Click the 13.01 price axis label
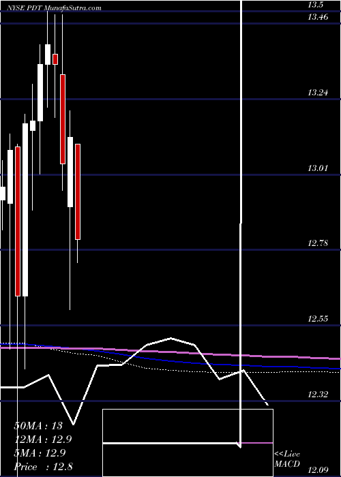This screenshot has height=477, width=341. 318,168
